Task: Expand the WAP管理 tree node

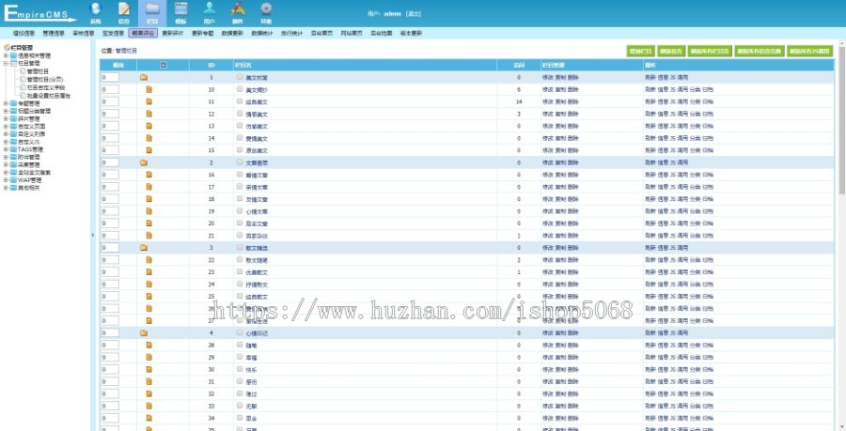Action: click(6, 180)
